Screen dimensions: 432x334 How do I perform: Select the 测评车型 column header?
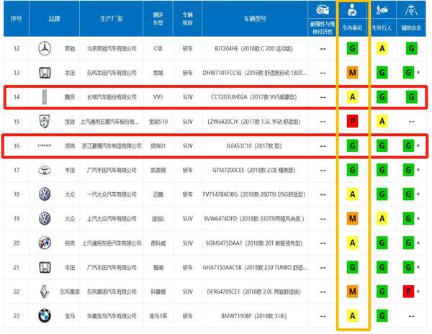coord(158,19)
